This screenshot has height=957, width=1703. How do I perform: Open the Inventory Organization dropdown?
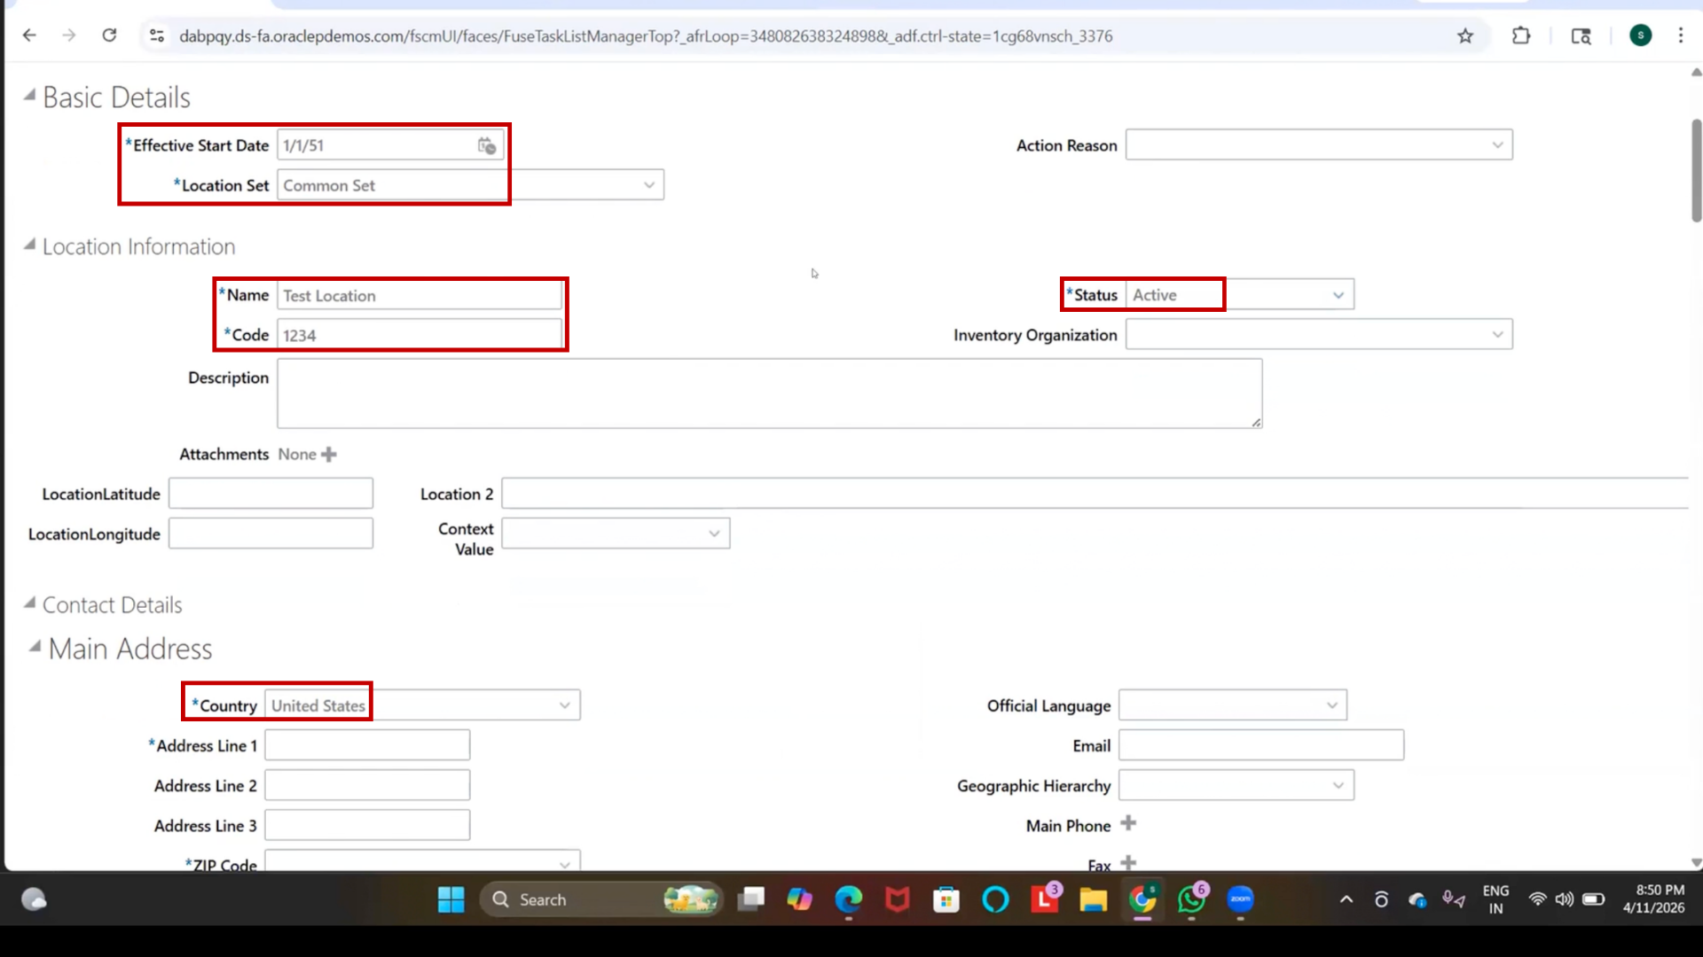coord(1497,335)
